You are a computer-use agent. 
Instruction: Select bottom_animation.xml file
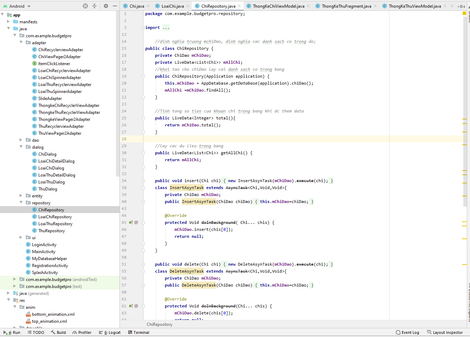click(53, 314)
